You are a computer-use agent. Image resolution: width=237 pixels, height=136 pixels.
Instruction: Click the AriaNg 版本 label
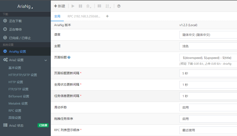pyautogui.click(x=63, y=25)
